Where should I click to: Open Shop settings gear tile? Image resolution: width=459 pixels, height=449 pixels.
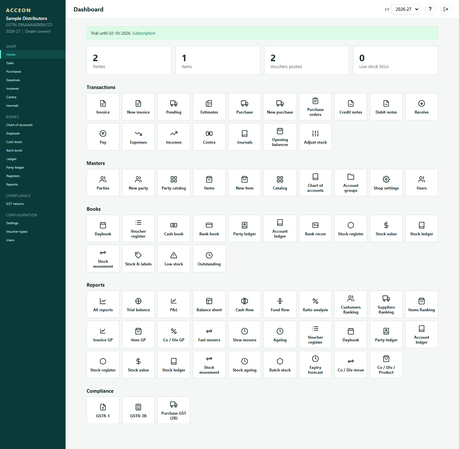(386, 183)
